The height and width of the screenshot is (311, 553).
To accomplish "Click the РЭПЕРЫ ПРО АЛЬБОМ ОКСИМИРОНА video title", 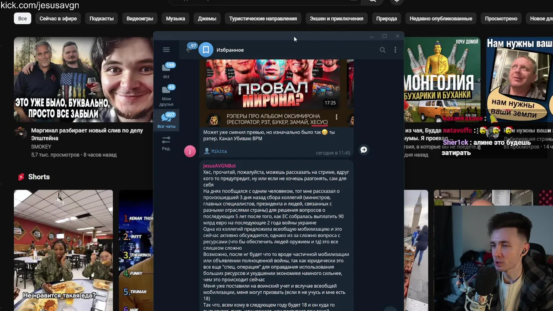I will 277,119.
